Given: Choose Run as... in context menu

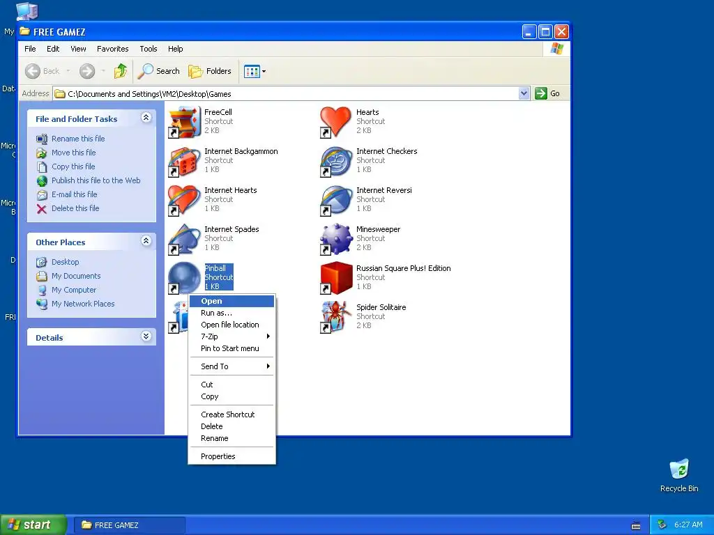Looking at the screenshot, I should tap(231, 313).
